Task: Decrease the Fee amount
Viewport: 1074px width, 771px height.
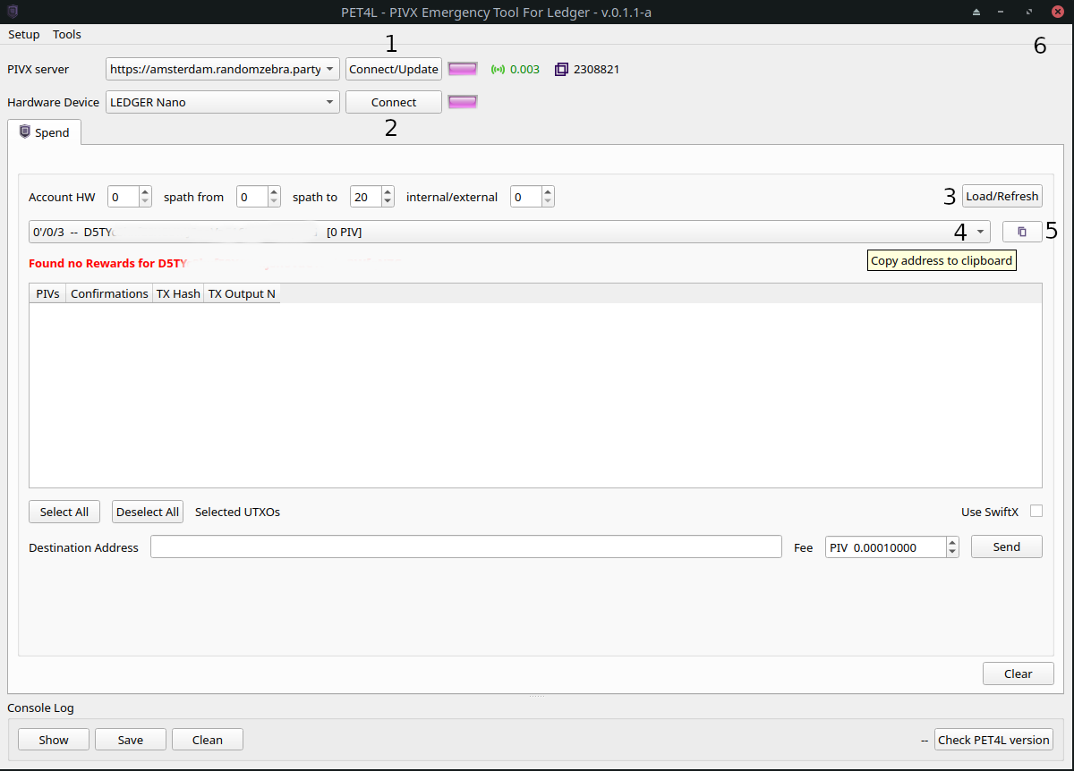Action: tap(952, 552)
